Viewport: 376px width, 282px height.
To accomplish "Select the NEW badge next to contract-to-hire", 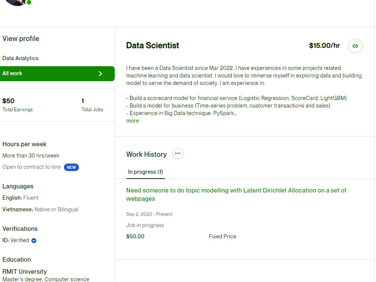I will (71, 167).
